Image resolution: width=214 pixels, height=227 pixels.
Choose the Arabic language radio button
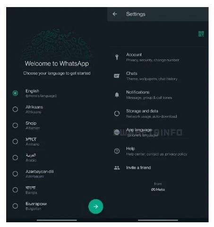click(15, 157)
